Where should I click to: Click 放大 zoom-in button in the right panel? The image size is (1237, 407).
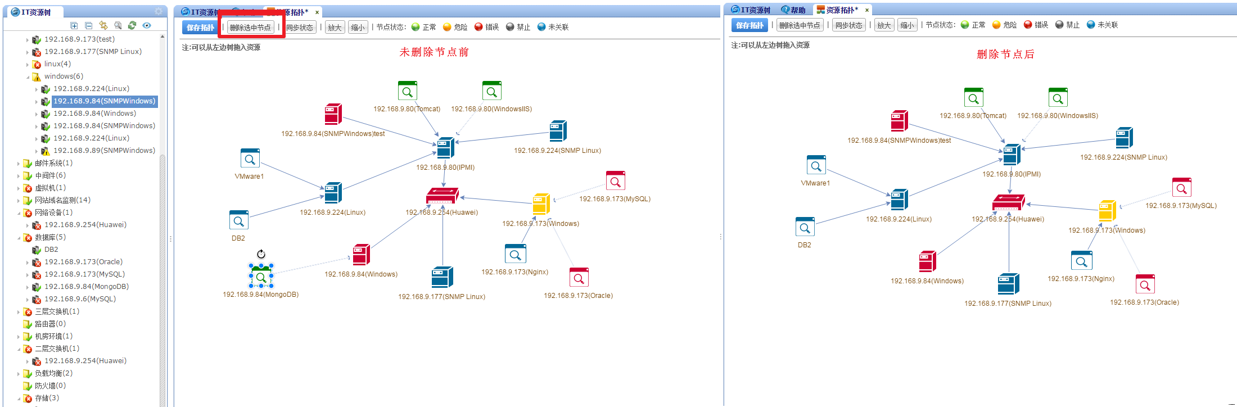884,25
